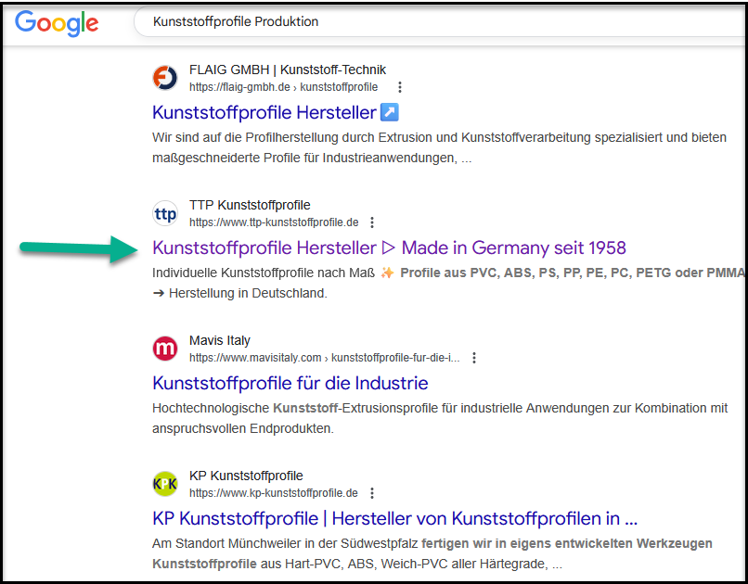Open 'Kunststoffprofile für die Industrie' result

point(290,383)
